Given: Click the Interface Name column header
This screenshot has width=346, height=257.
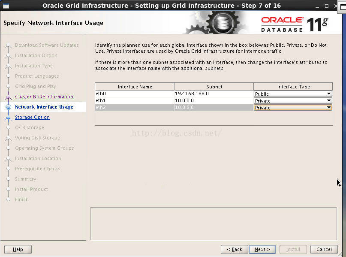Looking at the screenshot, I should (135, 87).
